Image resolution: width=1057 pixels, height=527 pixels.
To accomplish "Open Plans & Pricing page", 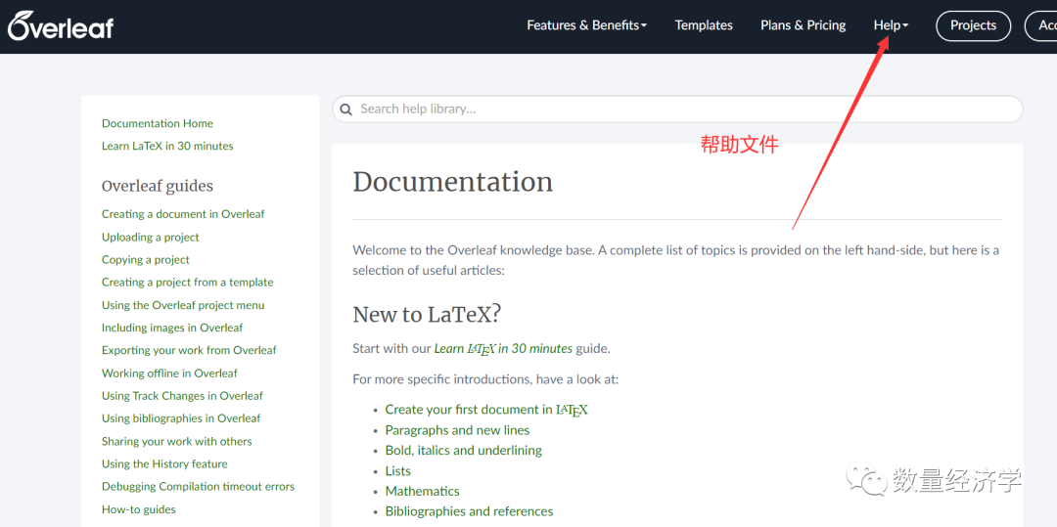I will (x=803, y=25).
